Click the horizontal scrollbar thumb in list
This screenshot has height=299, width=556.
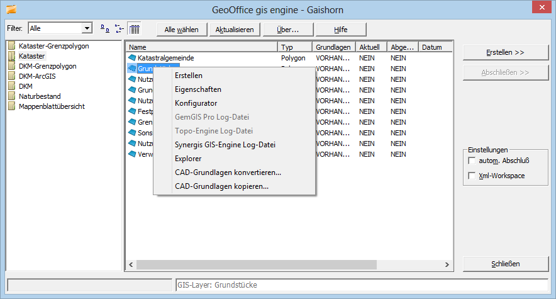[257, 264]
